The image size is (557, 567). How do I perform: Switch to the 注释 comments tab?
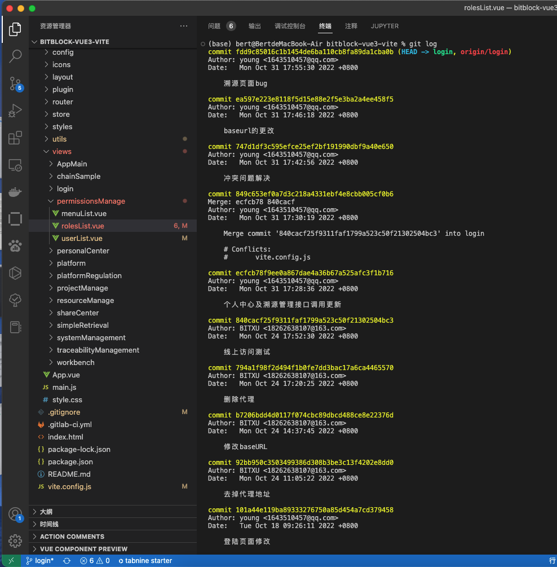(x=351, y=26)
